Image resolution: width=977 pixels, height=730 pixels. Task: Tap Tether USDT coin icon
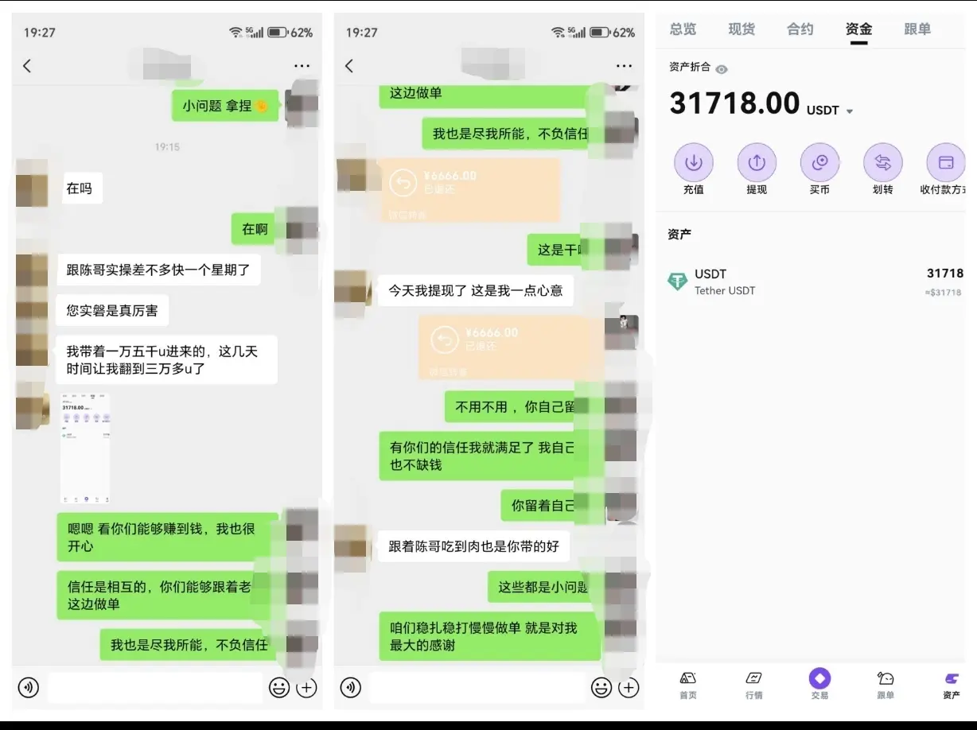(x=678, y=282)
